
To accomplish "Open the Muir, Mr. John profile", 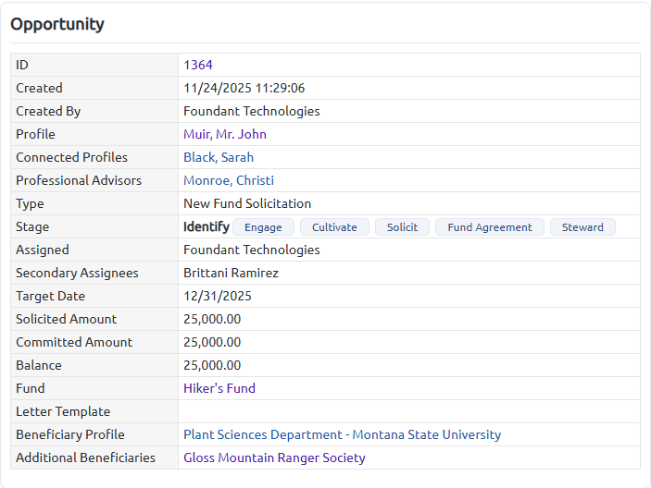I will click(225, 134).
